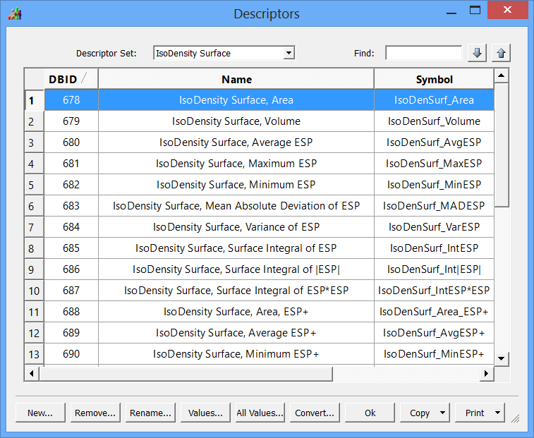
Task: Open the Copy button dropdown arrow
Action: (x=442, y=413)
